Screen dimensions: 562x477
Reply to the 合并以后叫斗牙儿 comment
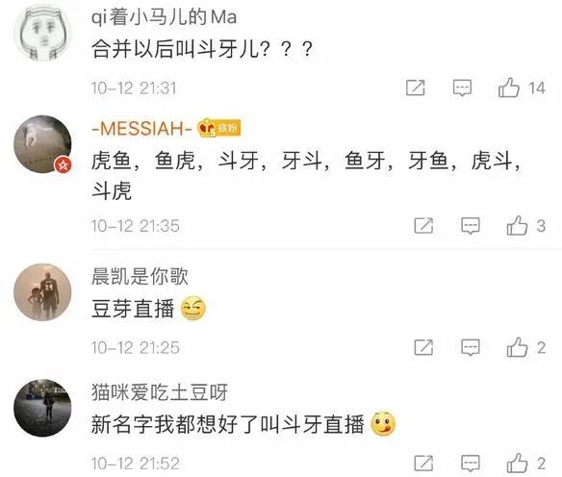click(x=462, y=88)
